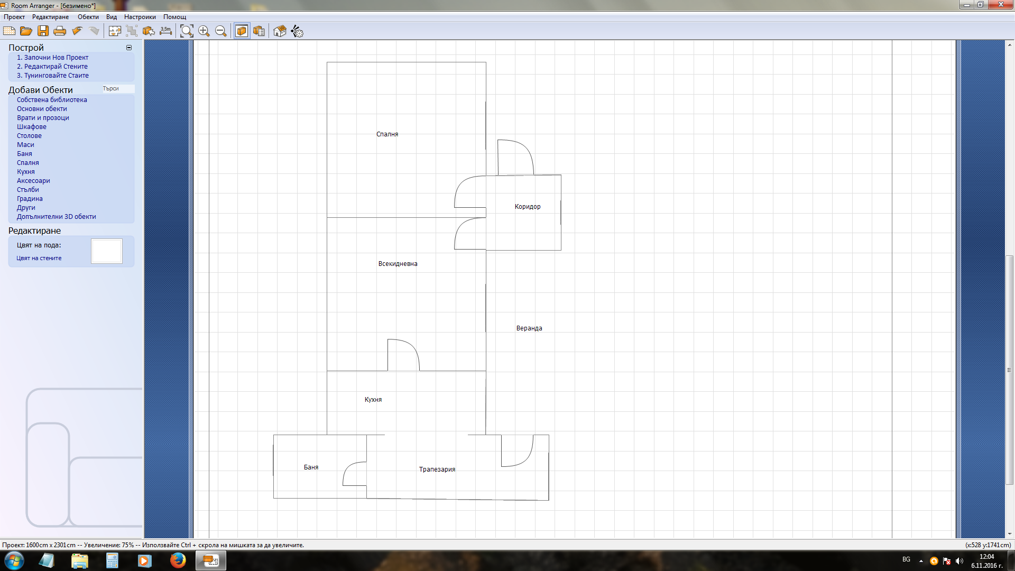The height and width of the screenshot is (571, 1015).
Task: Click the white floor color swatch
Action: pyautogui.click(x=107, y=251)
